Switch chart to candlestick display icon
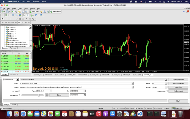This screenshot has height=119, width=190. coord(6,15)
